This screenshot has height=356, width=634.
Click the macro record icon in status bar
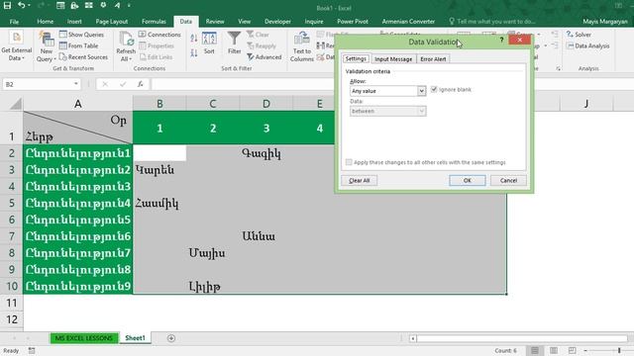click(x=32, y=351)
